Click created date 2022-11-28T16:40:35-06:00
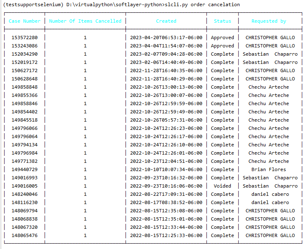The height and width of the screenshot is (249, 308). (x=166, y=70)
